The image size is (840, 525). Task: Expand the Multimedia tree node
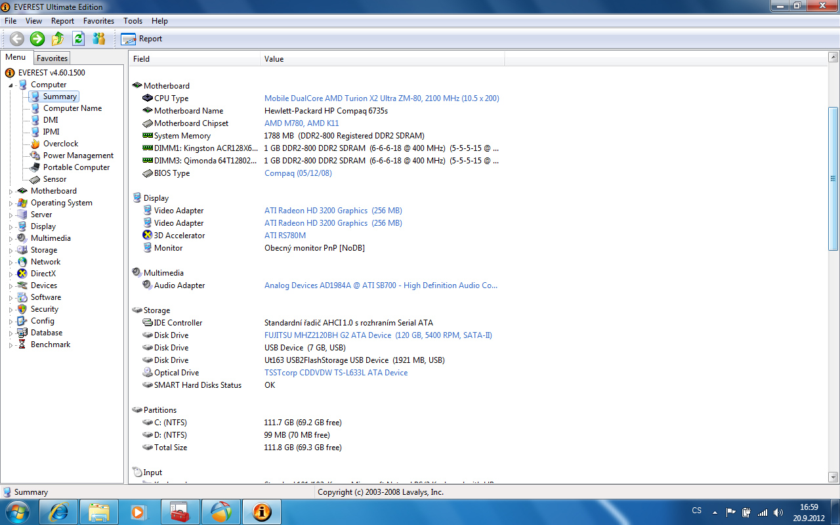[10, 239]
